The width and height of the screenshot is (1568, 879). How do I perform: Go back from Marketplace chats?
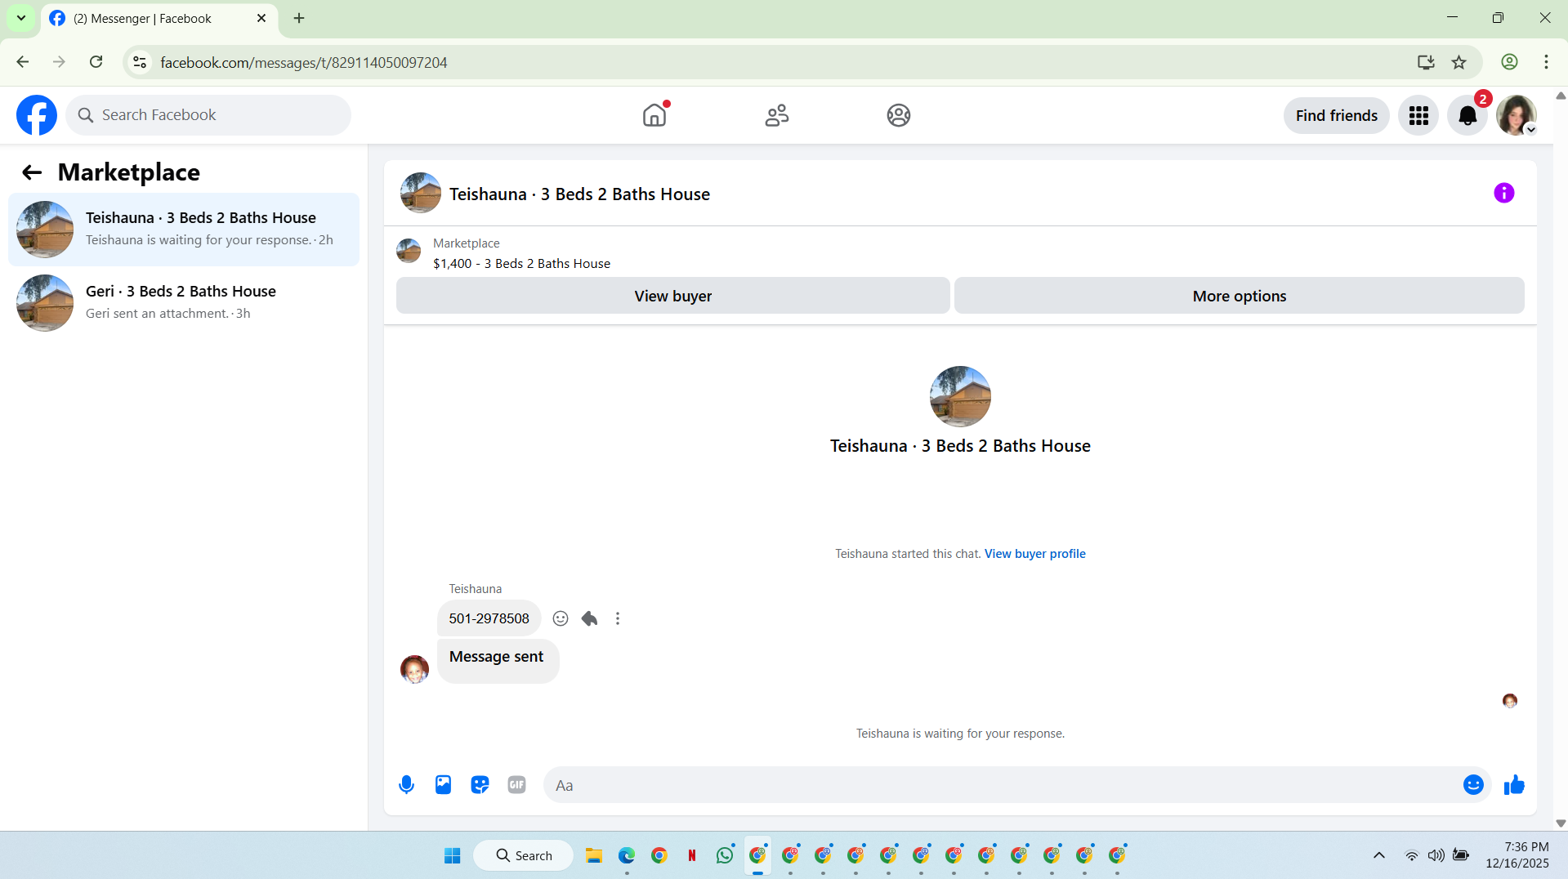click(32, 172)
